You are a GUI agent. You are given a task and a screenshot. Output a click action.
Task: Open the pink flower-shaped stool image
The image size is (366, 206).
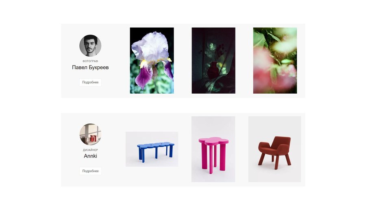pos(213,149)
